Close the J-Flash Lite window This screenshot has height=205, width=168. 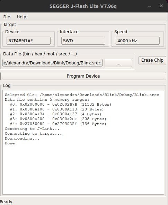point(161,6)
